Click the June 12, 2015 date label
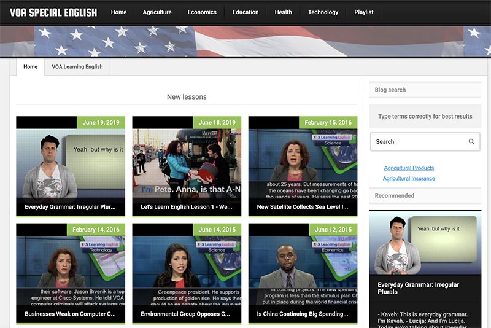This screenshot has height=328, width=491. click(333, 230)
